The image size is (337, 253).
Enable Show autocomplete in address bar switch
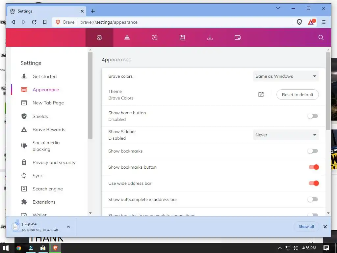pos(313,199)
